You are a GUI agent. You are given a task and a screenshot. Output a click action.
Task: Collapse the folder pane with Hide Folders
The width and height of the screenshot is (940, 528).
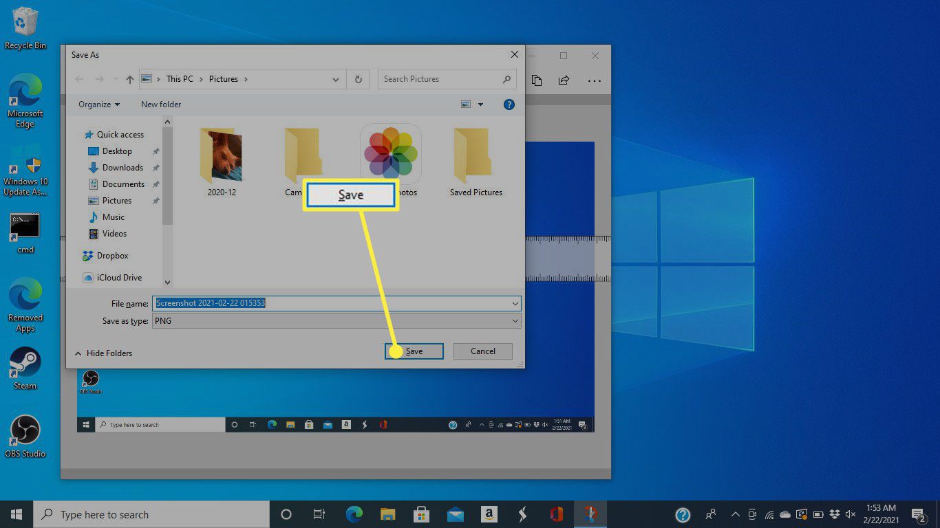click(103, 353)
